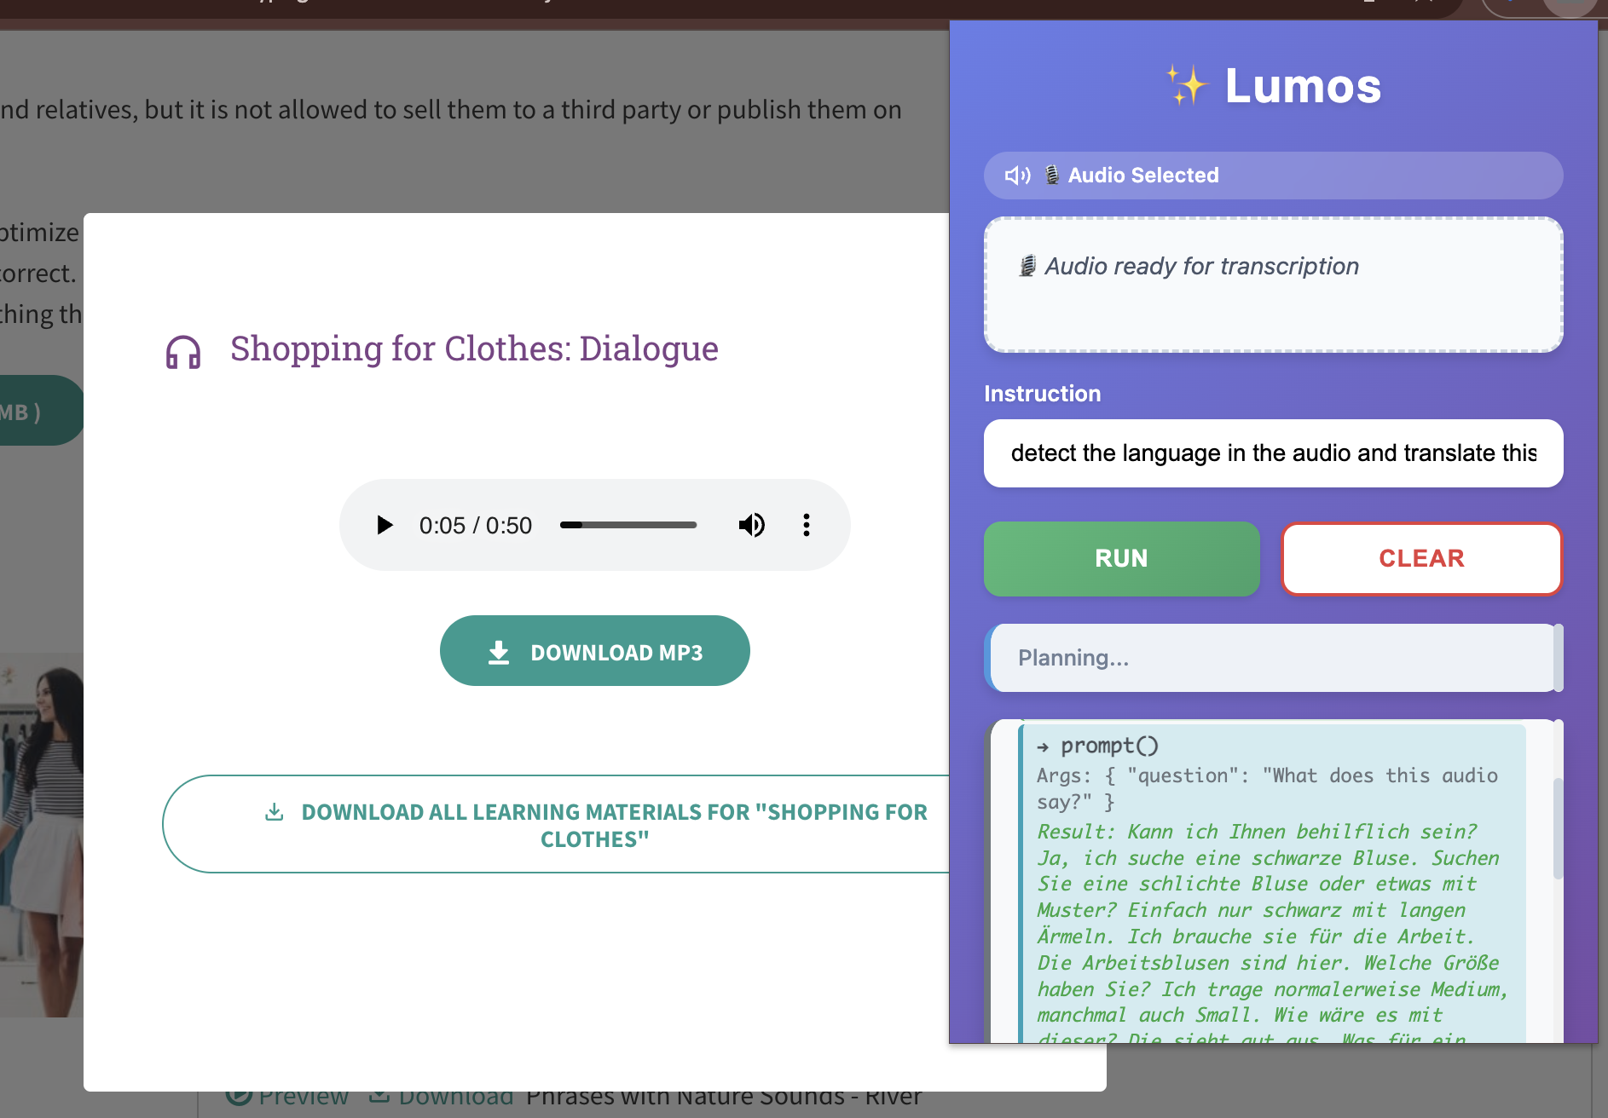Focus the Instruction text field
Screen dimensions: 1608x1118
coord(1273,453)
